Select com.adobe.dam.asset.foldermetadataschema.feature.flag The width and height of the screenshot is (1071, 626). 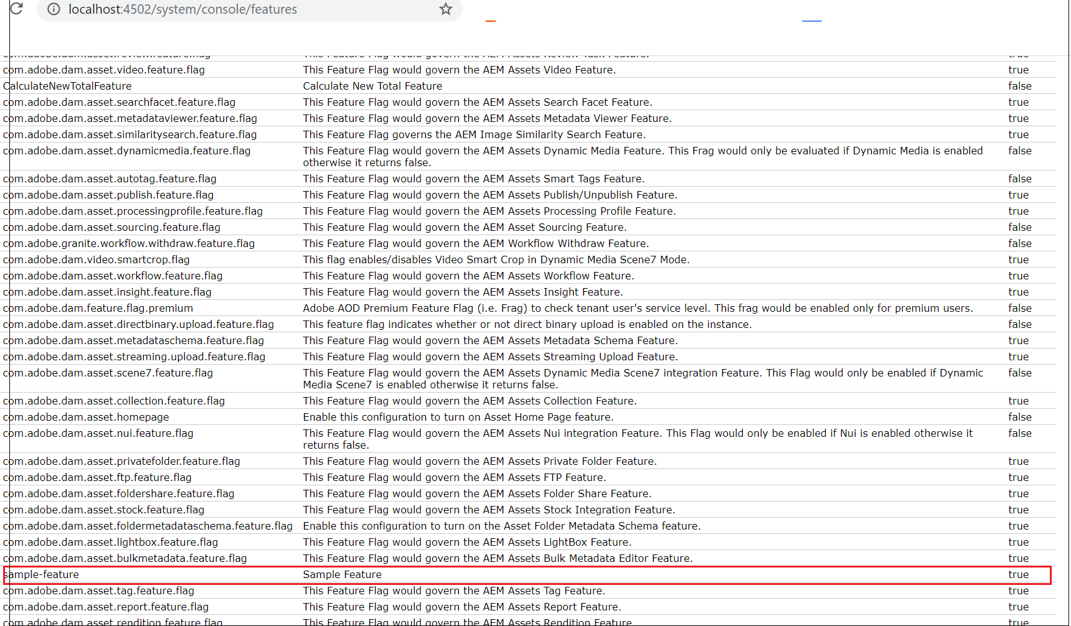coord(148,526)
